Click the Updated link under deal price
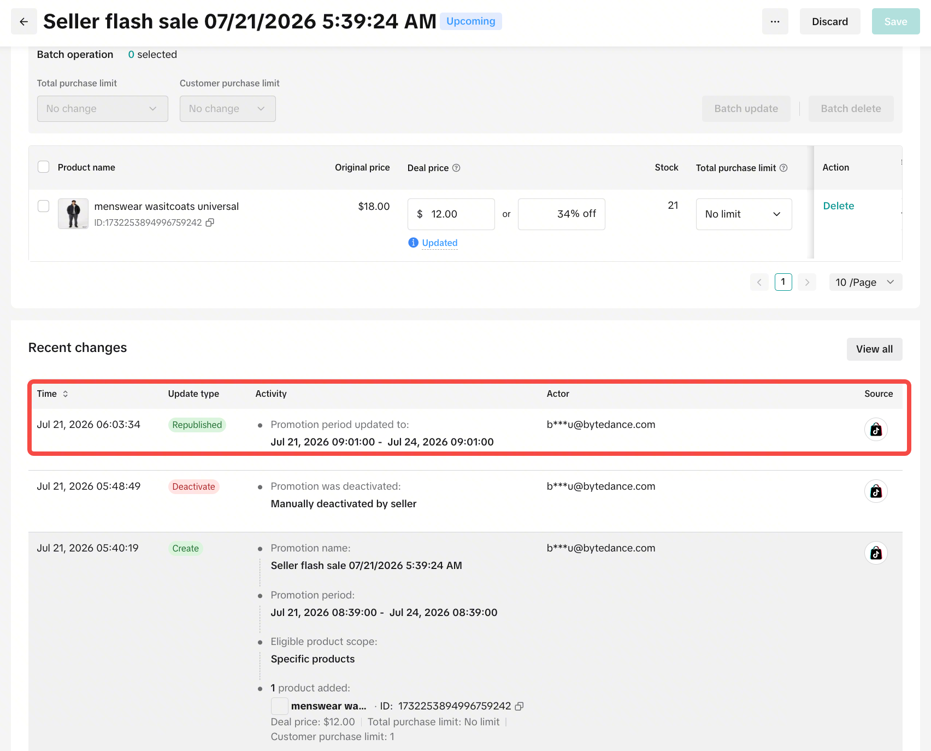931x751 pixels. (440, 243)
